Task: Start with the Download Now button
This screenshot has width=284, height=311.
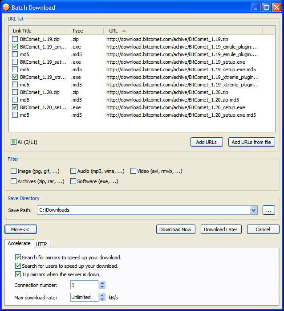Action: [175, 229]
